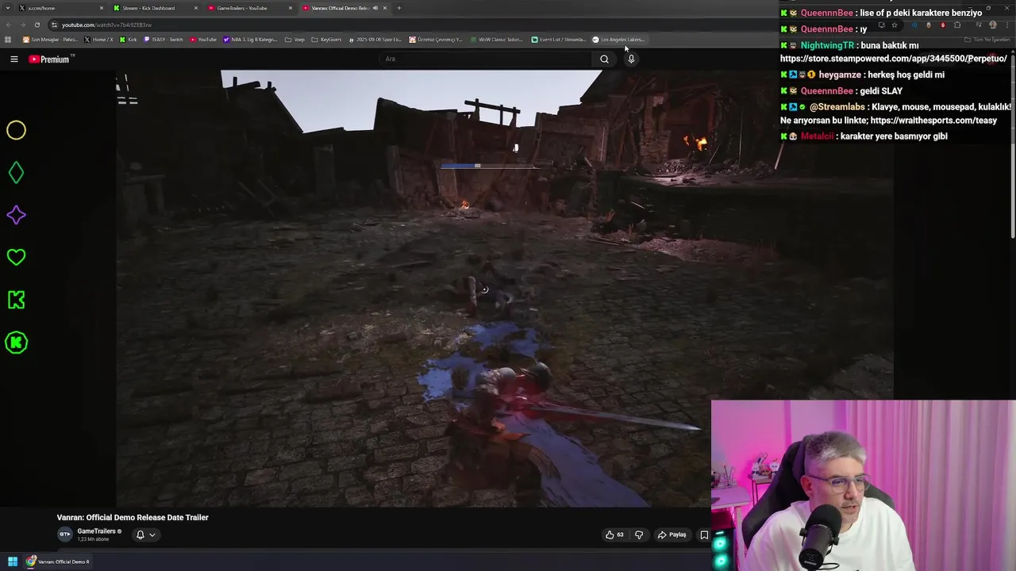Image resolution: width=1016 pixels, height=571 pixels.
Task: Open a new browser tab
Action: click(398, 8)
